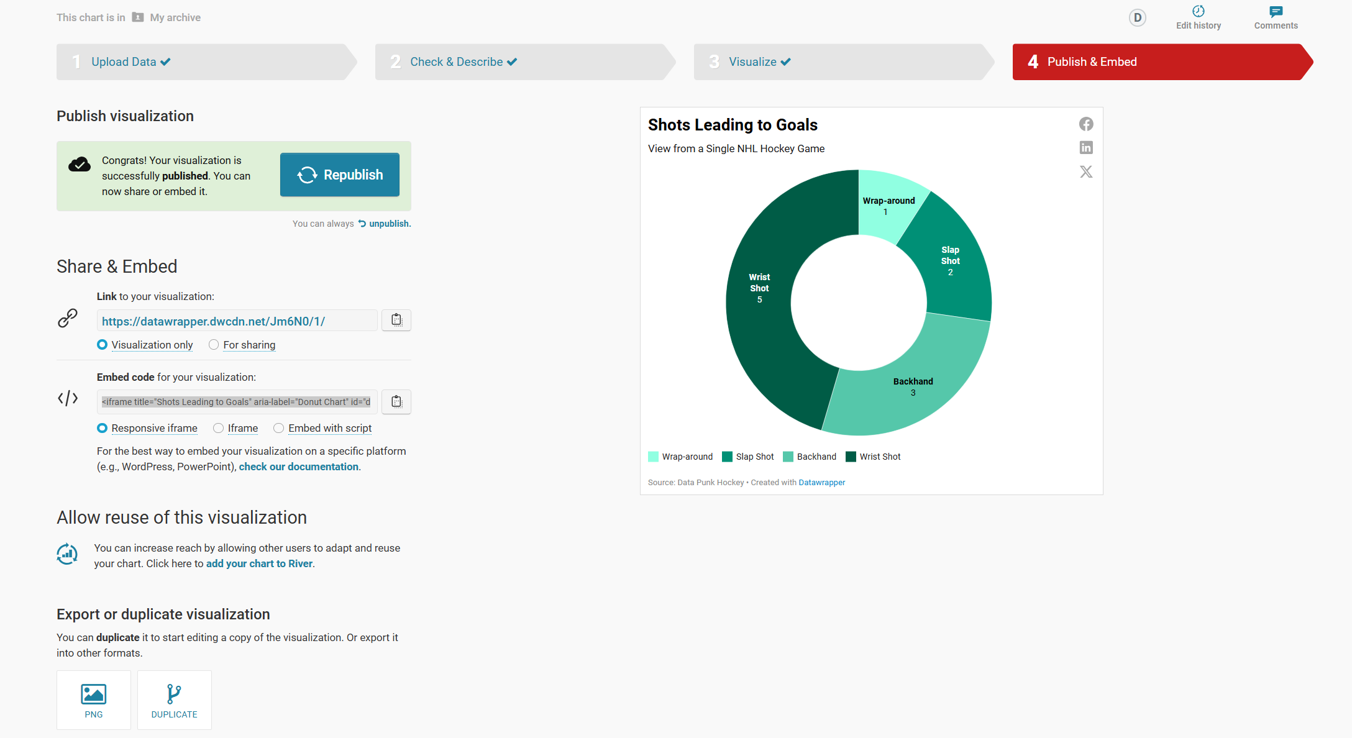The height and width of the screenshot is (738, 1352).
Task: Share the chart on Facebook
Action: [1086, 124]
